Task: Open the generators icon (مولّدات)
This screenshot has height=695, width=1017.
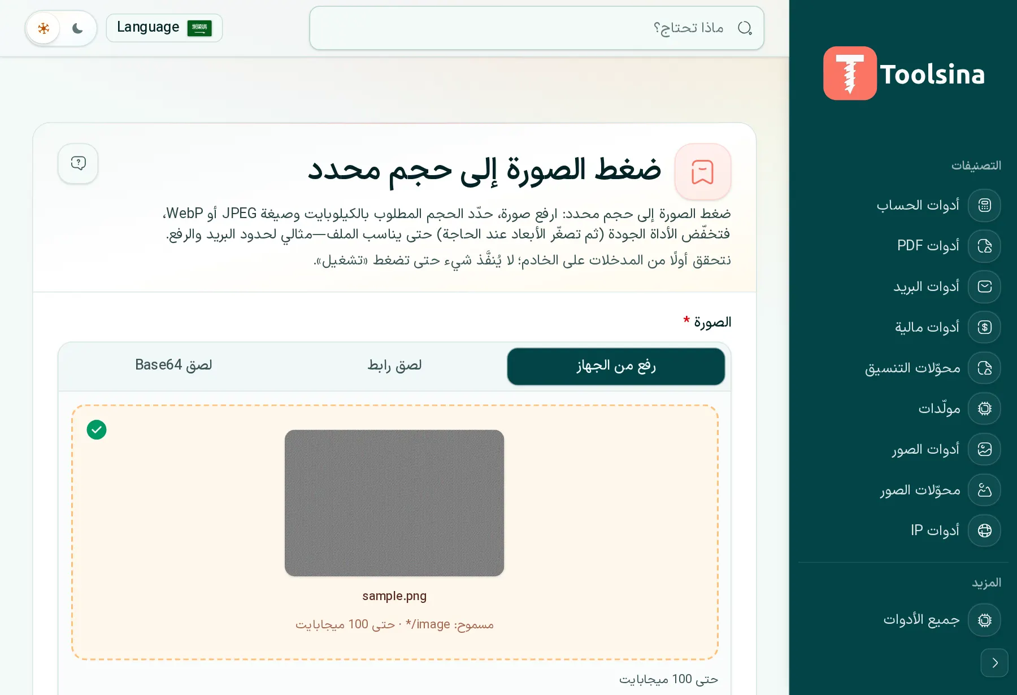Action: click(x=984, y=409)
